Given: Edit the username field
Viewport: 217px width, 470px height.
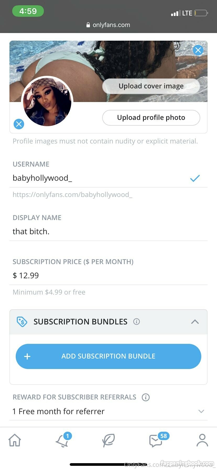Looking at the screenshot, I should [100, 178].
